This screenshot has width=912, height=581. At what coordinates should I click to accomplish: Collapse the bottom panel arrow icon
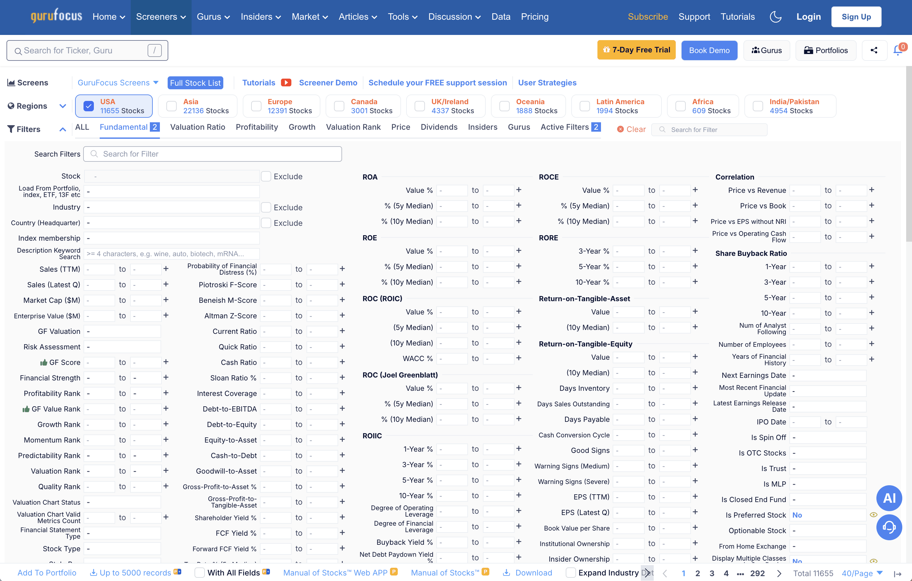tap(897, 574)
